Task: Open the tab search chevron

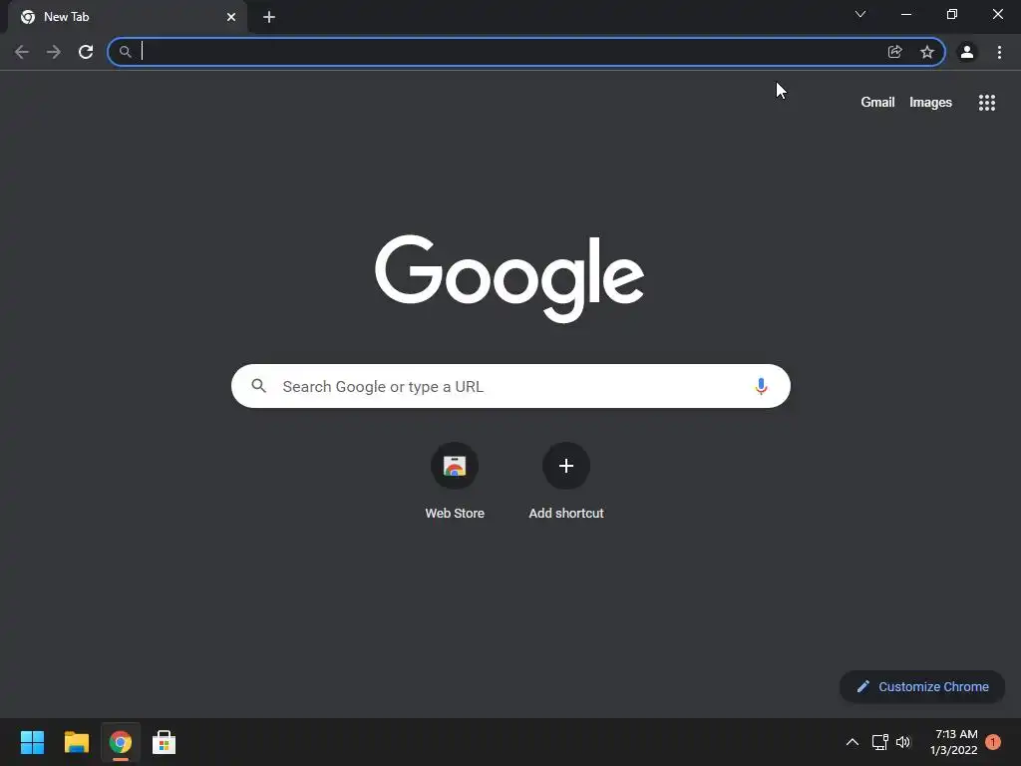Action: (x=860, y=14)
